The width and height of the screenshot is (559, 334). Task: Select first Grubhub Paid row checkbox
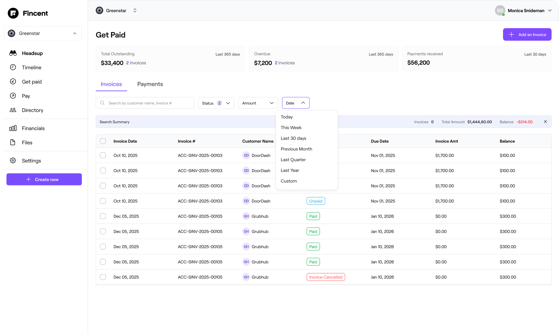click(x=103, y=216)
